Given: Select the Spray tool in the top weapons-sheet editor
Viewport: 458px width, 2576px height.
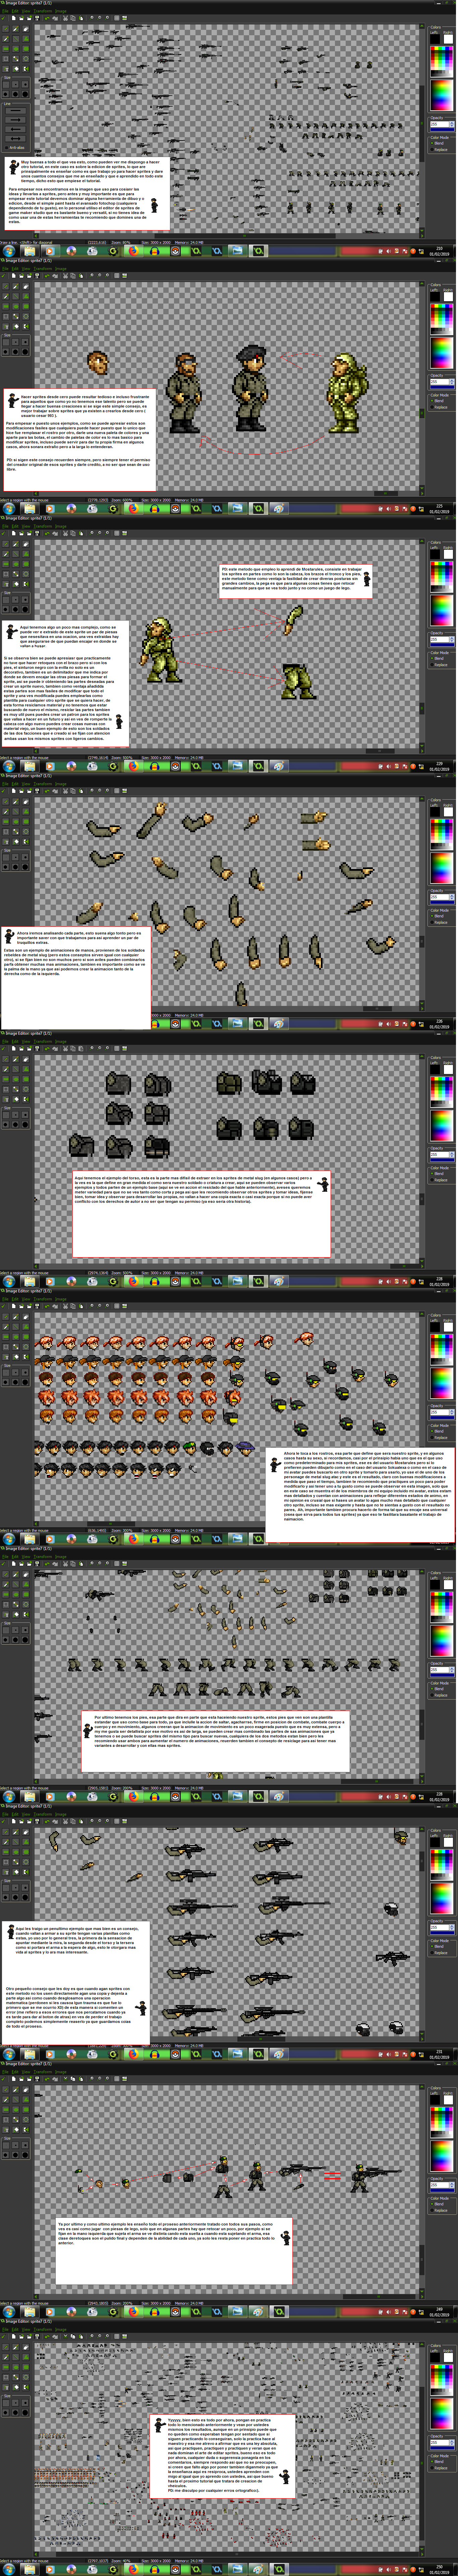Looking at the screenshot, I should click(16, 29).
